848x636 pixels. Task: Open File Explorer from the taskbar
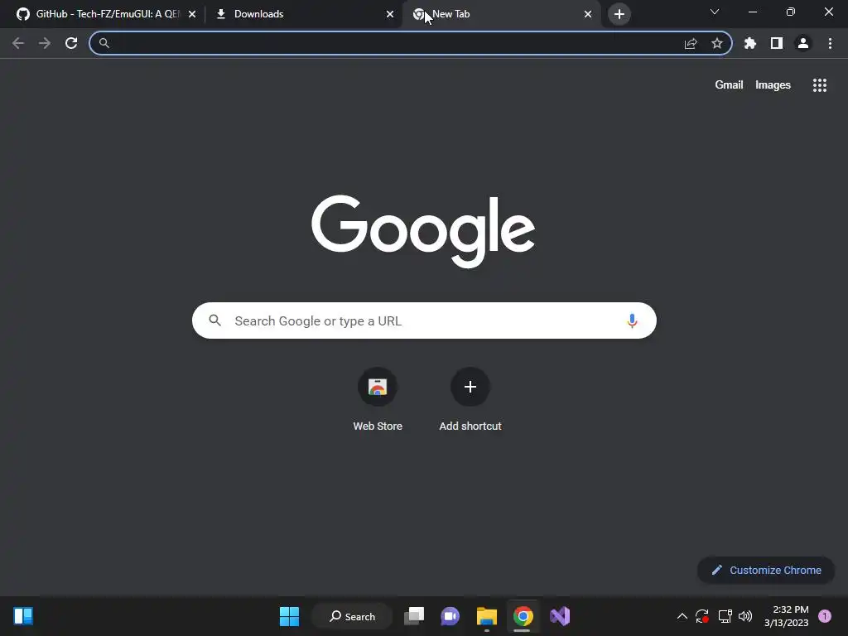click(x=487, y=616)
